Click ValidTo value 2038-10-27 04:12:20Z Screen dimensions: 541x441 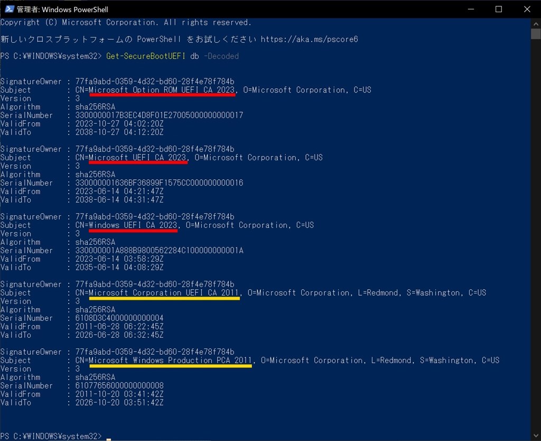click(x=119, y=132)
